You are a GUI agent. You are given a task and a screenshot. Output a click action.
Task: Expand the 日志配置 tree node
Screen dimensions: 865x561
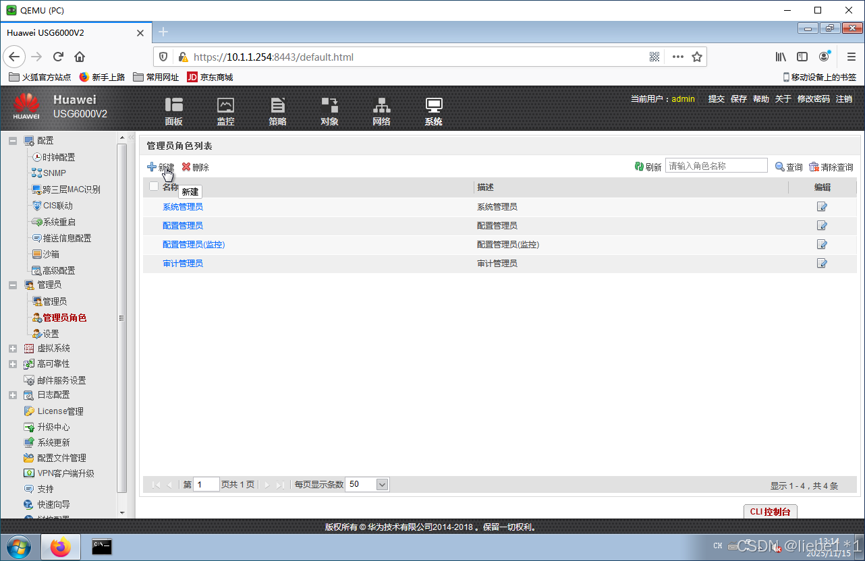coord(13,394)
